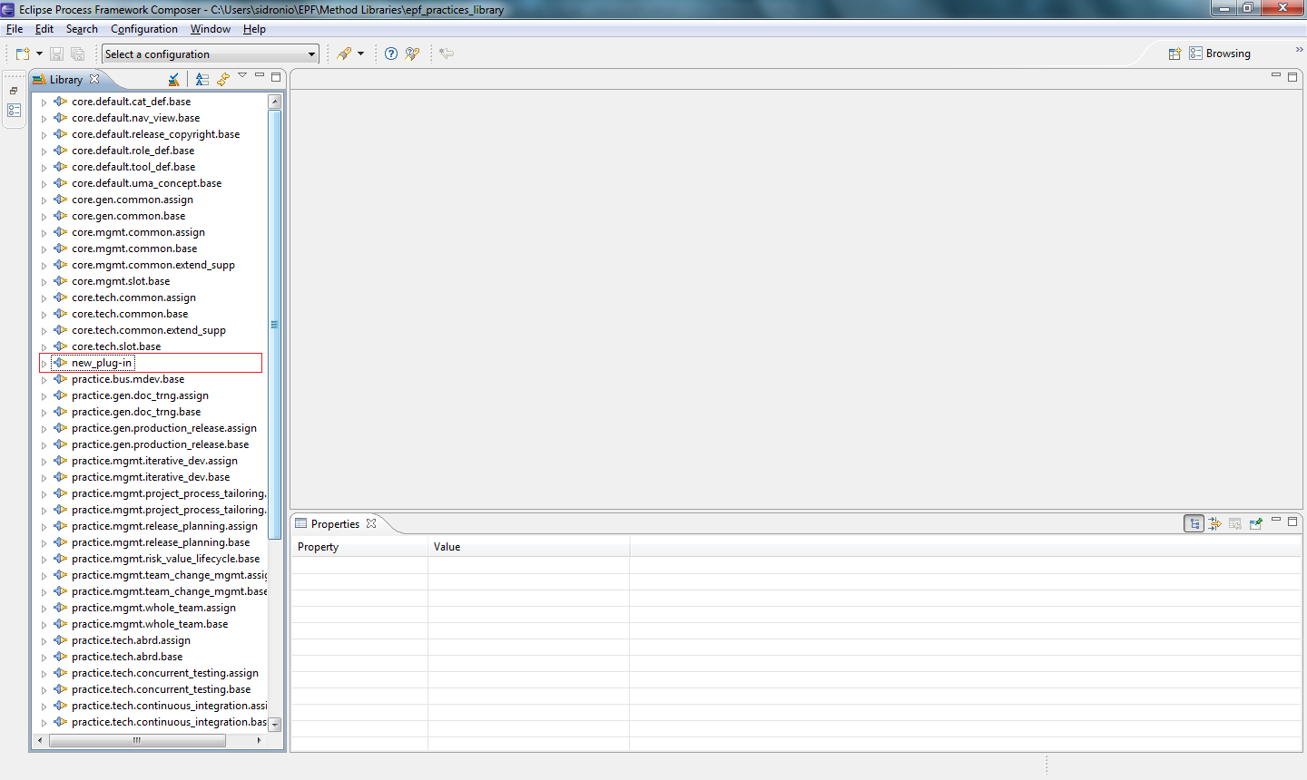1307x780 pixels.
Task: Select practice.mgmt.whole_team.base plug-in
Action: (150, 624)
